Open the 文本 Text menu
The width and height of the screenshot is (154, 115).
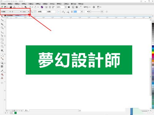pos(52,4)
